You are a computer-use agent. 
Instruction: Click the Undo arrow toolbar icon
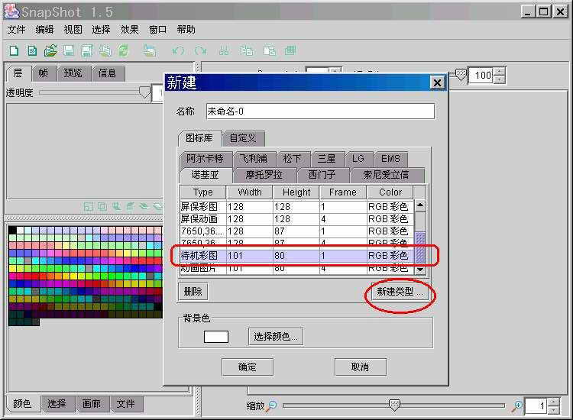(178, 51)
